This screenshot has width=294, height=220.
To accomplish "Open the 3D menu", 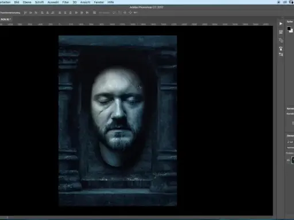I will tap(75, 2).
